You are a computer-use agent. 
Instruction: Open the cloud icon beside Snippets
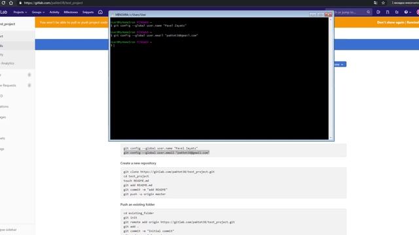point(100,12)
